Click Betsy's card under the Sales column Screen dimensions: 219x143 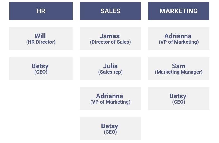click(x=110, y=129)
